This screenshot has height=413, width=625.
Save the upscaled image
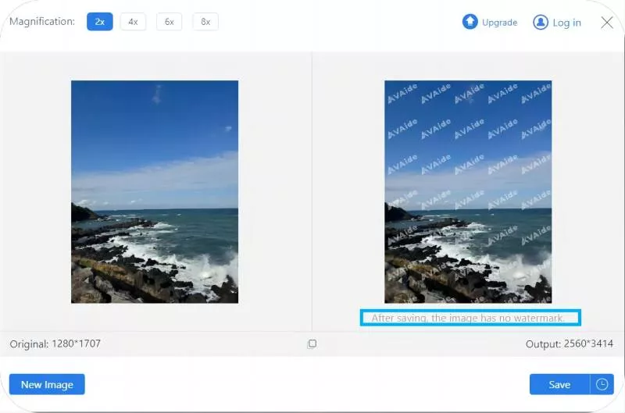(559, 384)
